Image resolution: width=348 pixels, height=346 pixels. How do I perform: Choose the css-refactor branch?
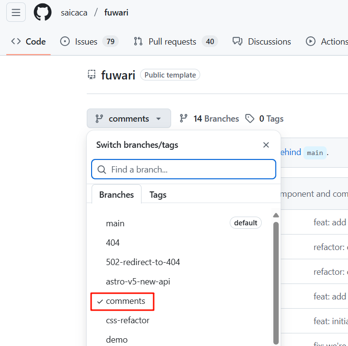[127, 320]
